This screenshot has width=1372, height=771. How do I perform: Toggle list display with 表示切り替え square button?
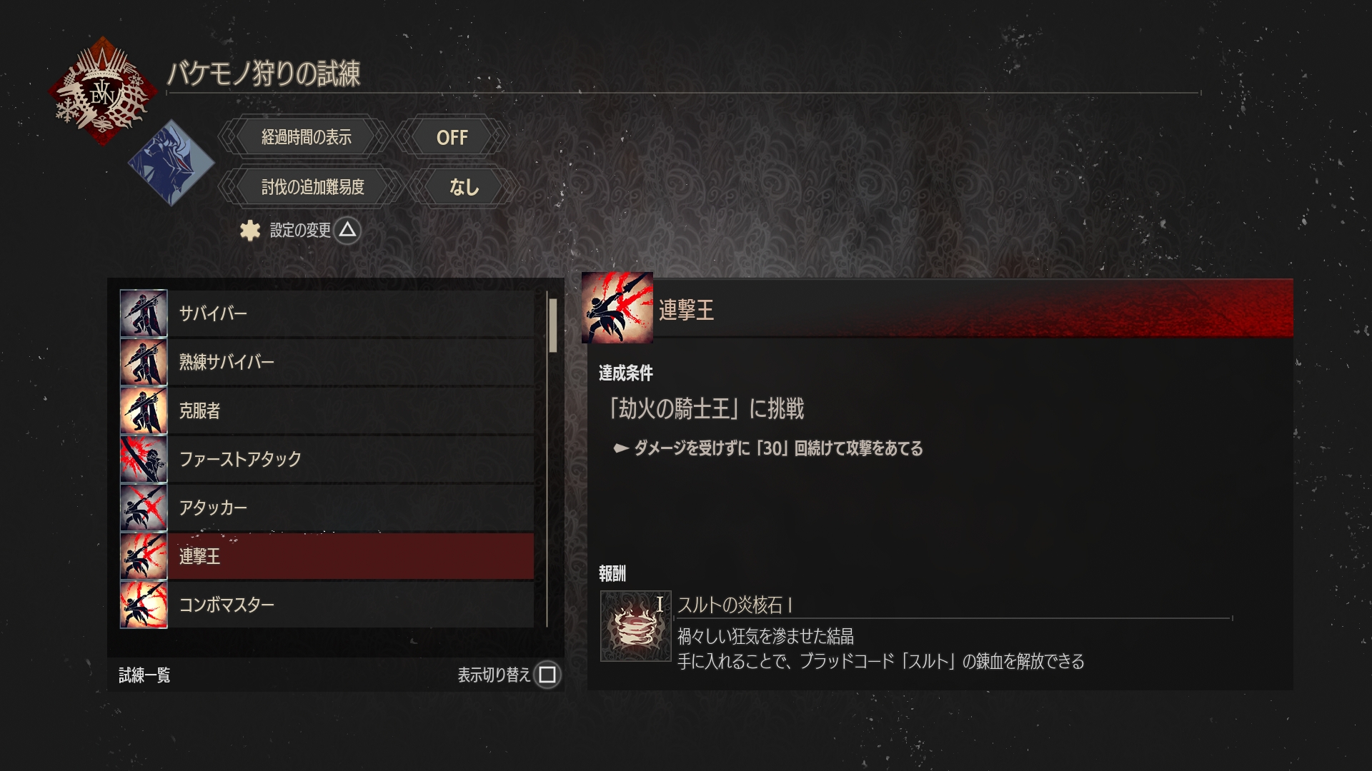(x=547, y=675)
